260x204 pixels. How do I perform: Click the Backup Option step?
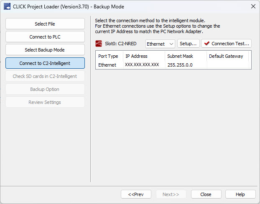[45, 89]
